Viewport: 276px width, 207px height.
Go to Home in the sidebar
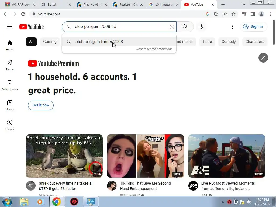point(10,46)
